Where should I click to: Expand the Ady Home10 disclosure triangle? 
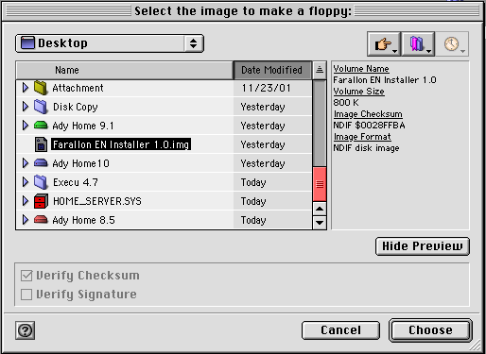coord(26,163)
